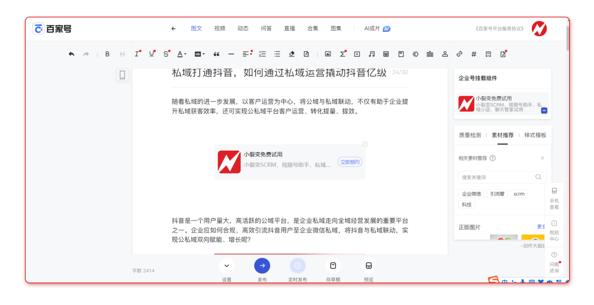Add a topic with the hashtag icon
Viewport: 594px width, 305px height.
tap(474, 54)
